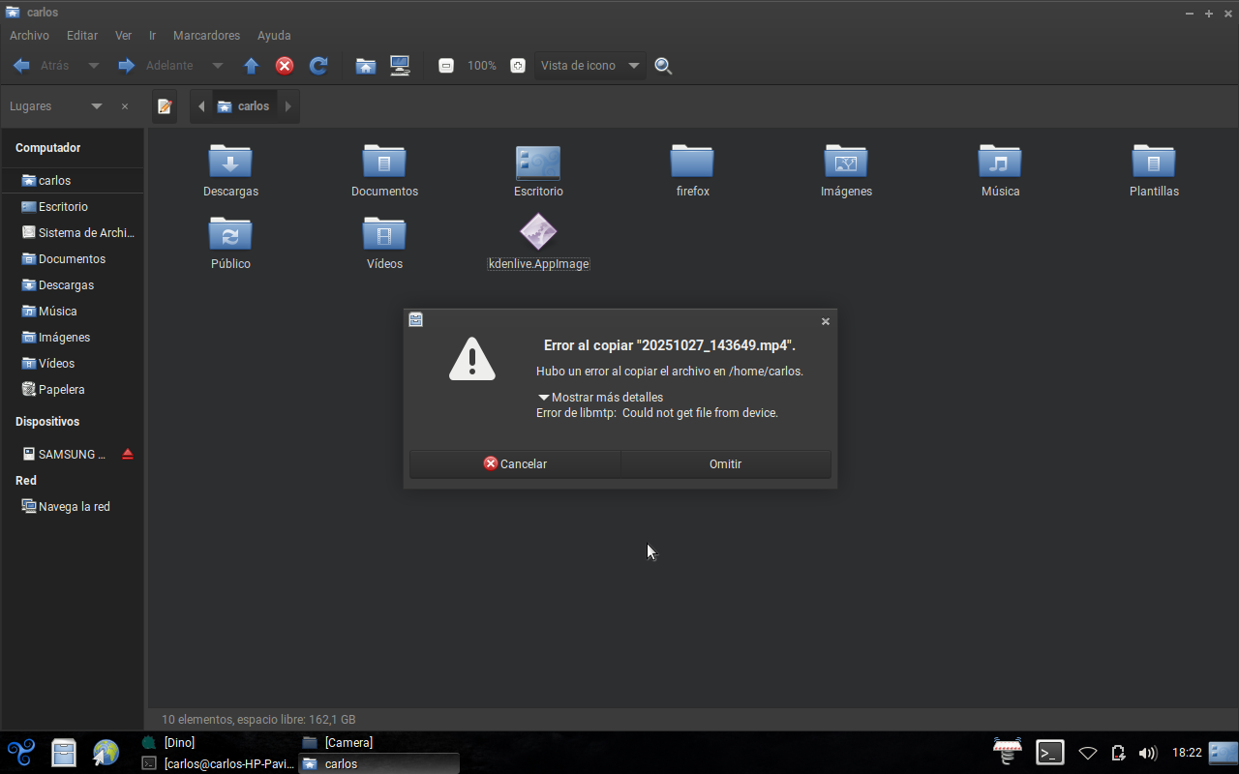Click the red stop loading icon
This screenshot has height=774, width=1239.
285,66
